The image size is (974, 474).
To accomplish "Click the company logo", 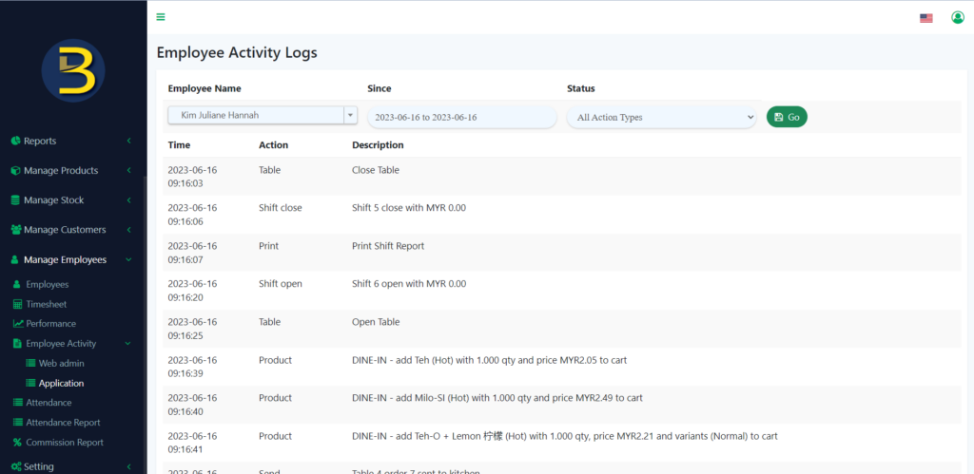I will coord(73,71).
